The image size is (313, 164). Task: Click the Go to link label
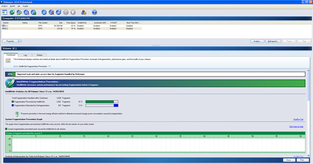coord(16,66)
